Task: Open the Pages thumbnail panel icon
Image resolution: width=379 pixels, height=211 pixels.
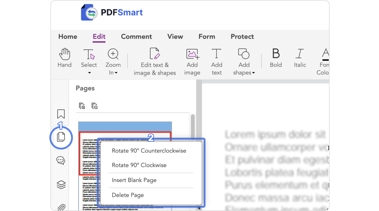Action: pyautogui.click(x=61, y=137)
